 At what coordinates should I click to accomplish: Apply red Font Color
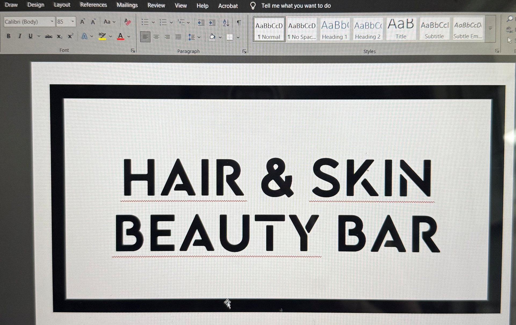[x=121, y=36]
